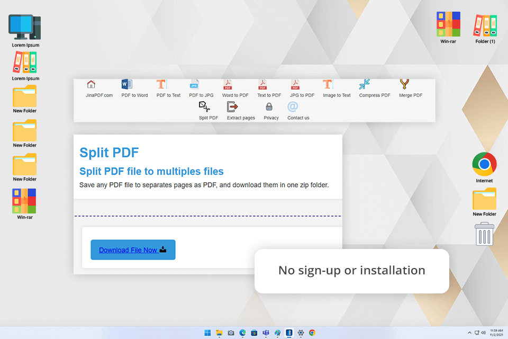Open Google Chrome from the taskbar
This screenshot has width=508, height=339.
[x=312, y=333]
